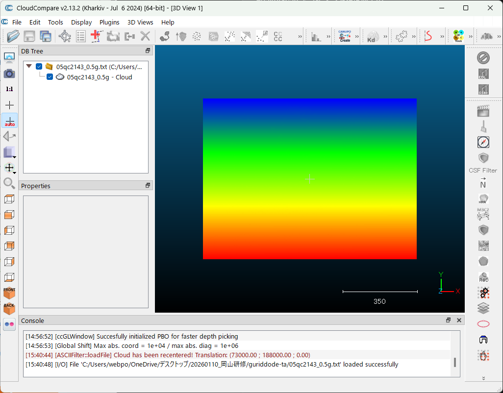The height and width of the screenshot is (393, 503).
Task: Uncheck the 05qc2143_0.5g.txt folder checkbox
Action: pyautogui.click(x=39, y=67)
